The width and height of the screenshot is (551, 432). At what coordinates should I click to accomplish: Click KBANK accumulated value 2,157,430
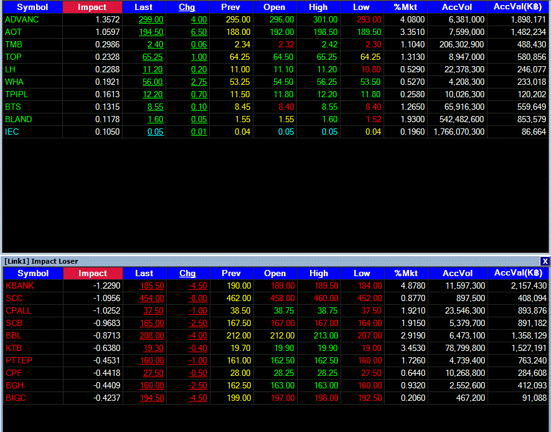tap(529, 286)
